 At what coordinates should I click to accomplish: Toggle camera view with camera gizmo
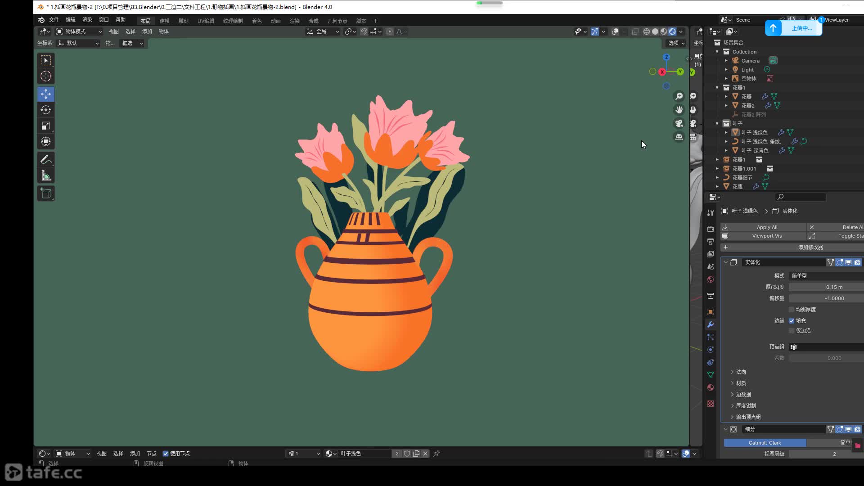tap(679, 123)
